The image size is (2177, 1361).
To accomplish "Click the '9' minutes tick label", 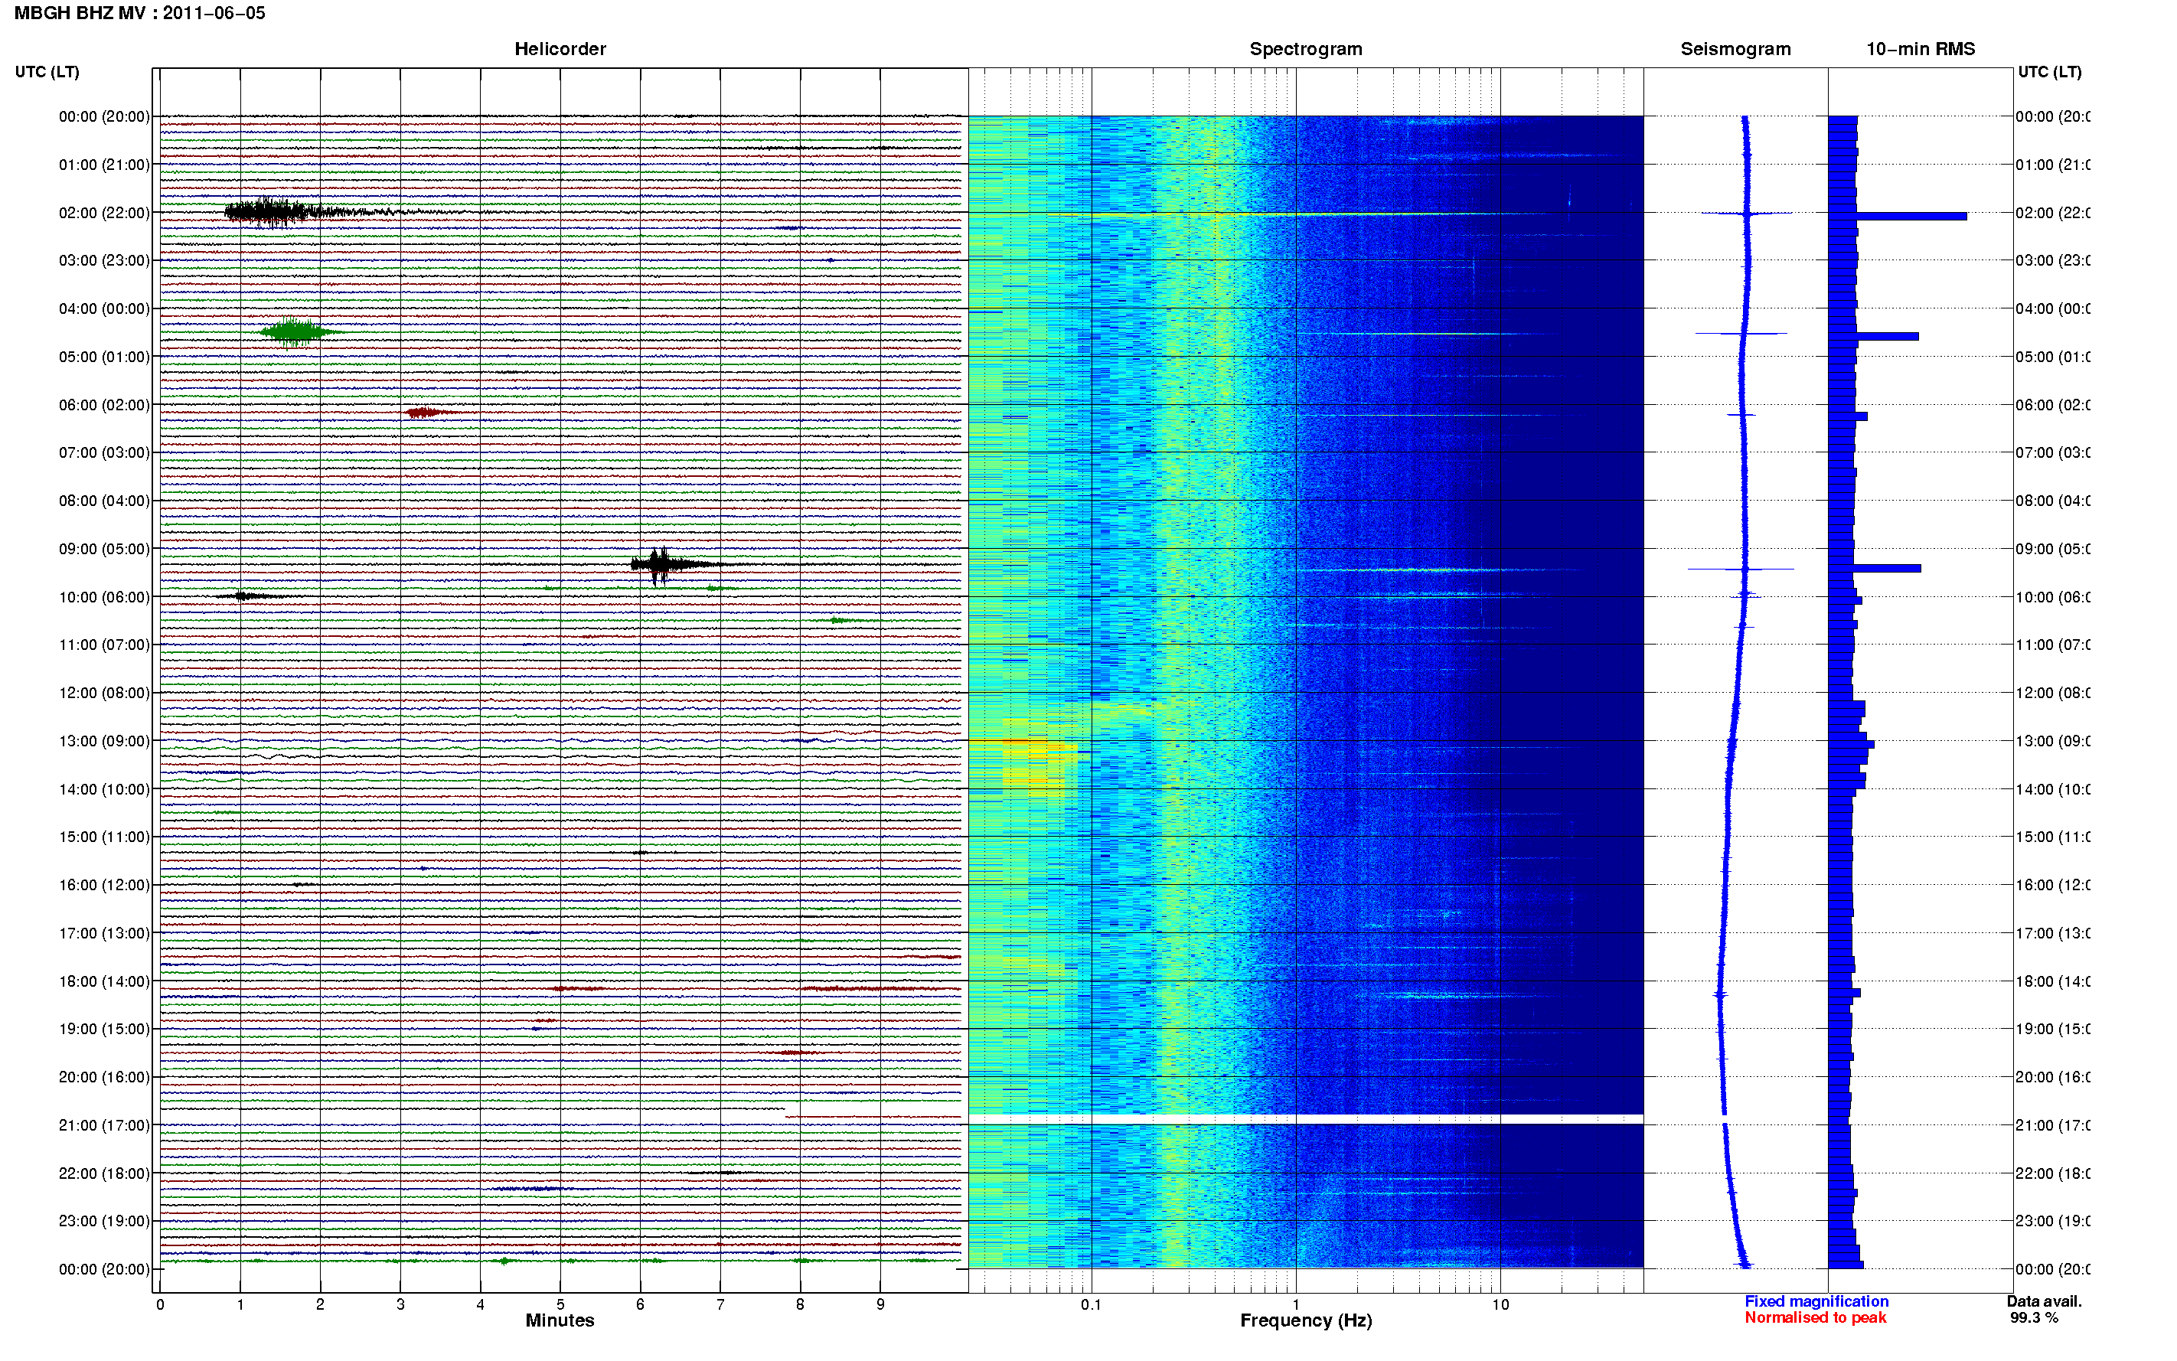I will point(880,1304).
